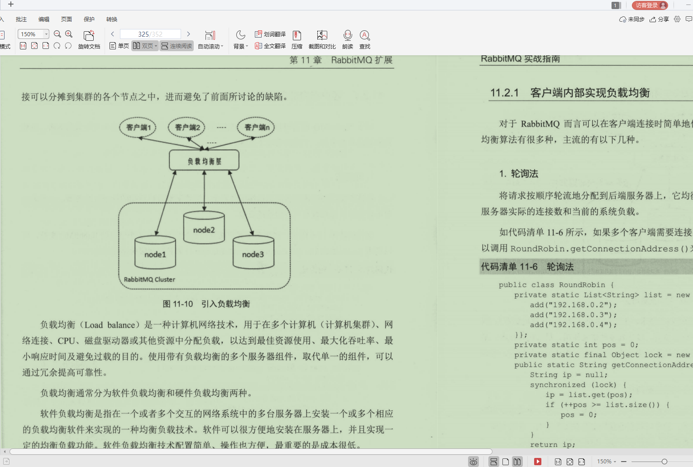
Task: Open 划词翻译 word translation tool
Action: click(270, 34)
